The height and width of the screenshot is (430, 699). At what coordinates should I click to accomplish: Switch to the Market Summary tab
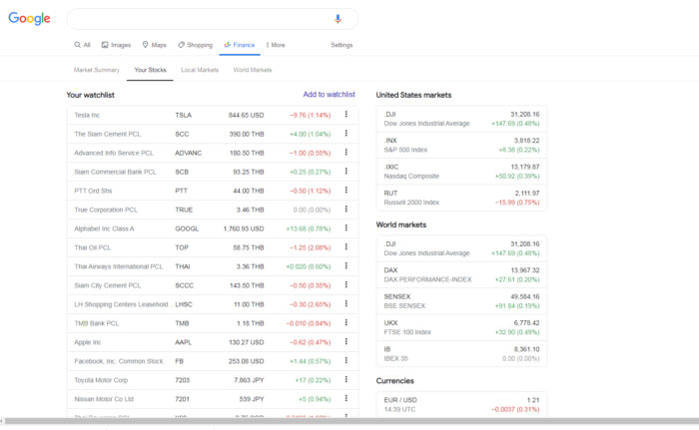tap(97, 70)
